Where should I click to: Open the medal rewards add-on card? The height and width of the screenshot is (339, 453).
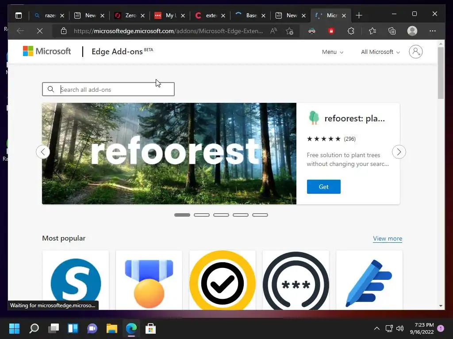pyautogui.click(x=149, y=280)
